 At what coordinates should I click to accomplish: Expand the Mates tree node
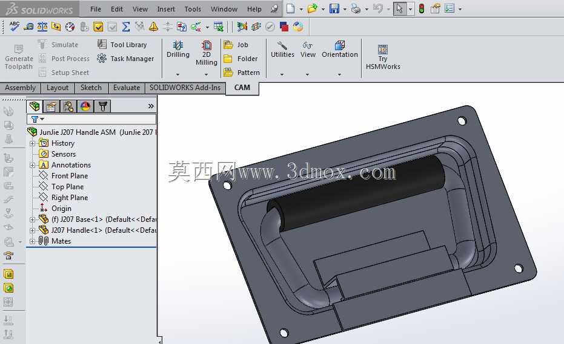pos(32,241)
